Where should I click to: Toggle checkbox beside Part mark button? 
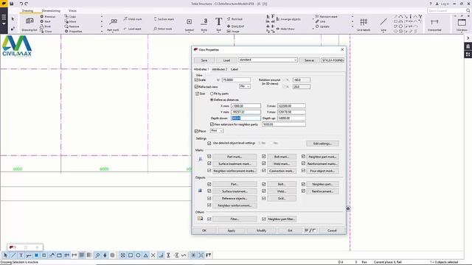pyautogui.click(x=209, y=157)
